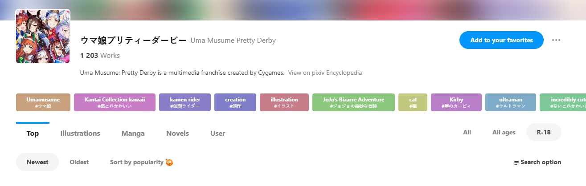Click the Uma Musume Pretty Derby English title
This screenshot has width=586, height=186.
point(233,40)
